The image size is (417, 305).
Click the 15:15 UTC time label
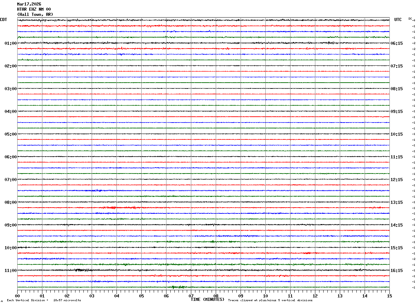click(397, 248)
